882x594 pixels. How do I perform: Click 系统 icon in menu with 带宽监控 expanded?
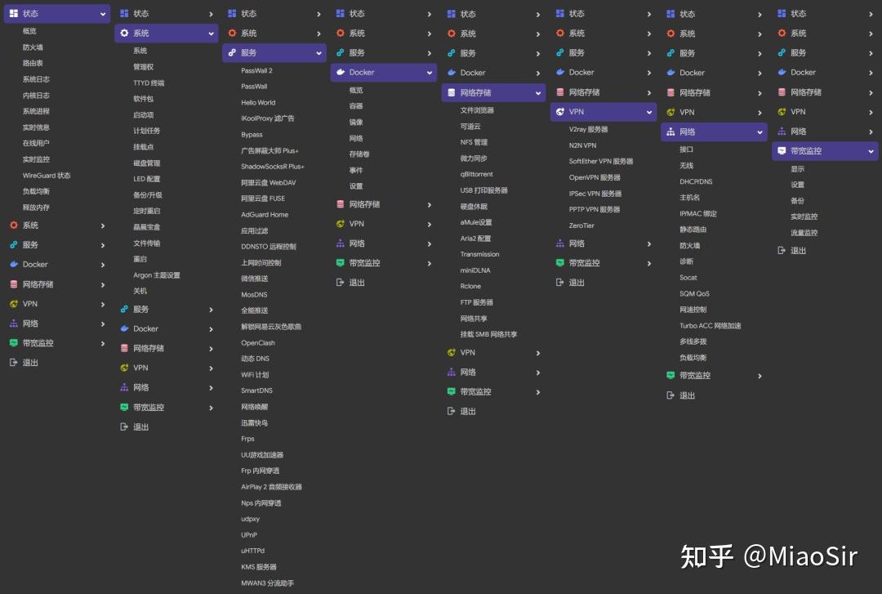782,33
